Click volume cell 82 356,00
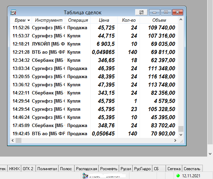 (x=163, y=93)
